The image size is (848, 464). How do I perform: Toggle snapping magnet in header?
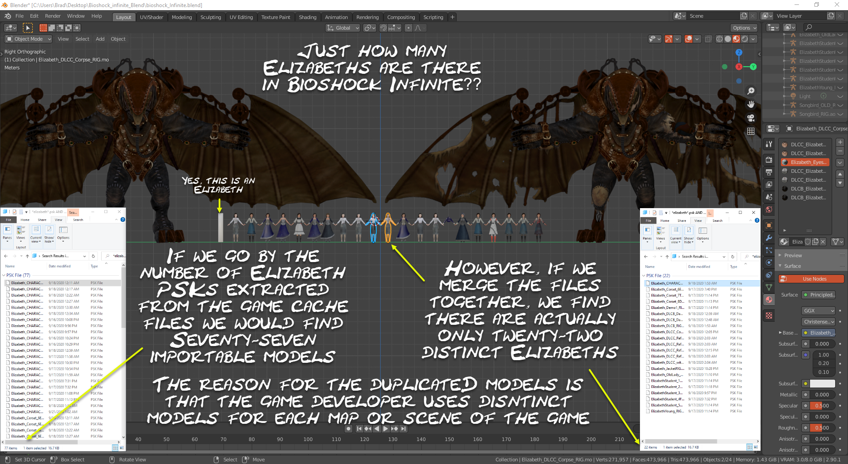(x=383, y=28)
